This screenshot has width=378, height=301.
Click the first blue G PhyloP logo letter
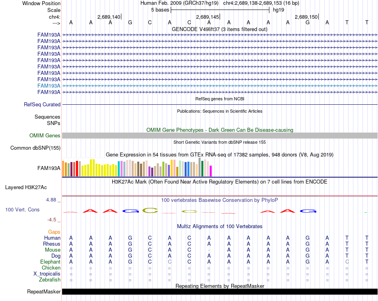coord(130,211)
